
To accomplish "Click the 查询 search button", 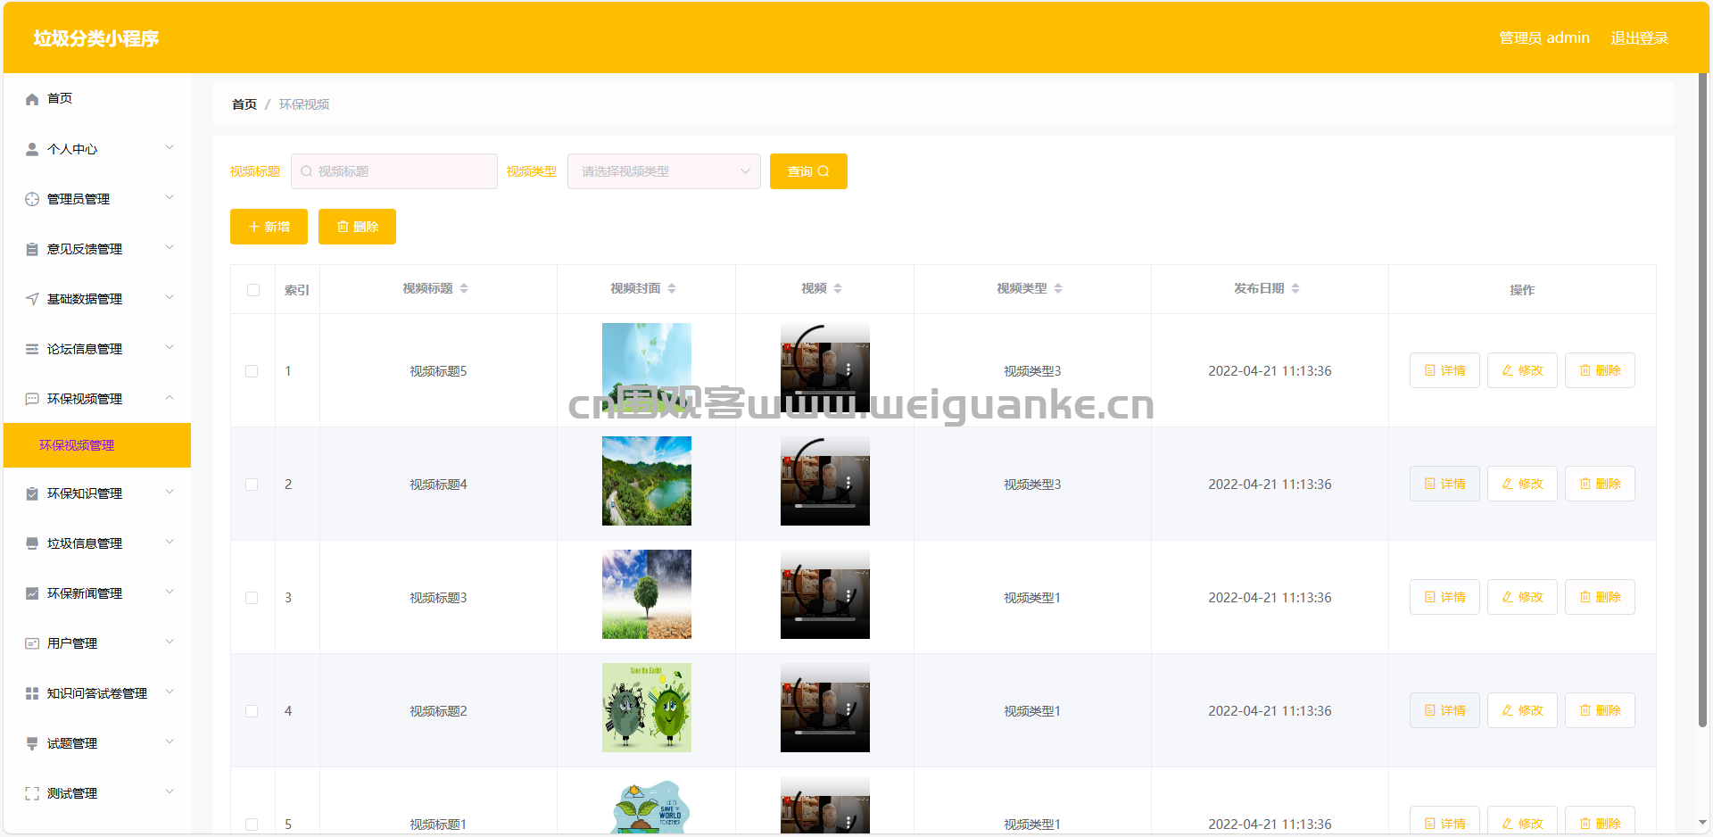I will click(808, 171).
